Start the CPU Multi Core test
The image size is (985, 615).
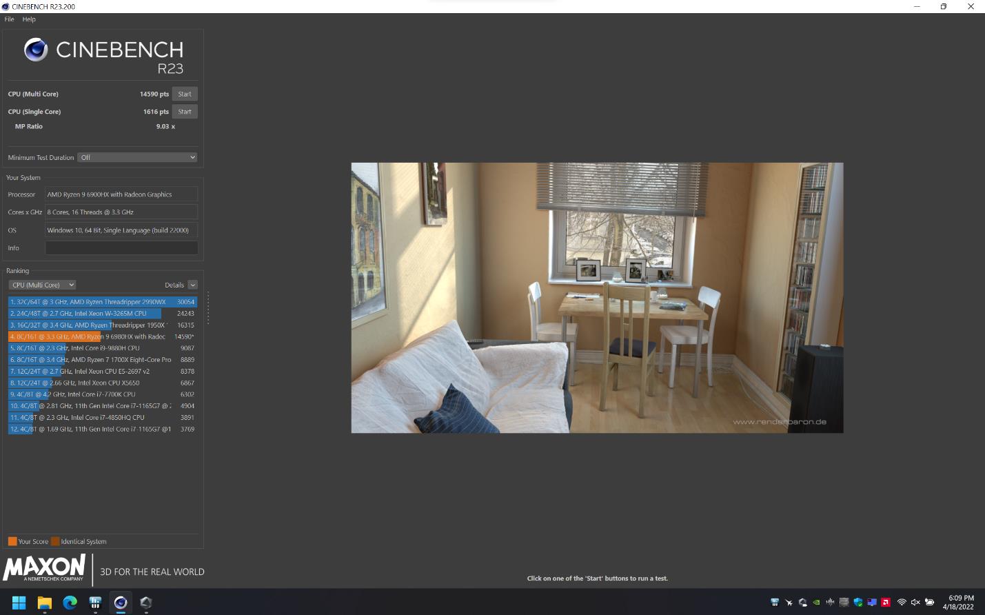pyautogui.click(x=185, y=94)
